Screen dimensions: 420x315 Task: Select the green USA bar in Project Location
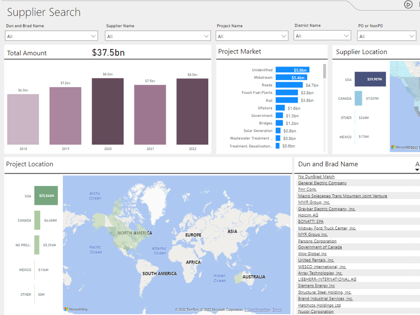coord(46,196)
